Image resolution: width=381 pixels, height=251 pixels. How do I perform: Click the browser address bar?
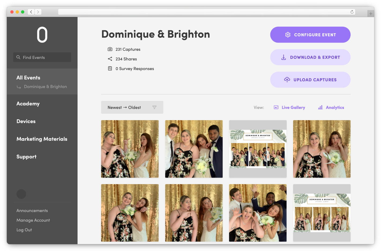point(207,12)
